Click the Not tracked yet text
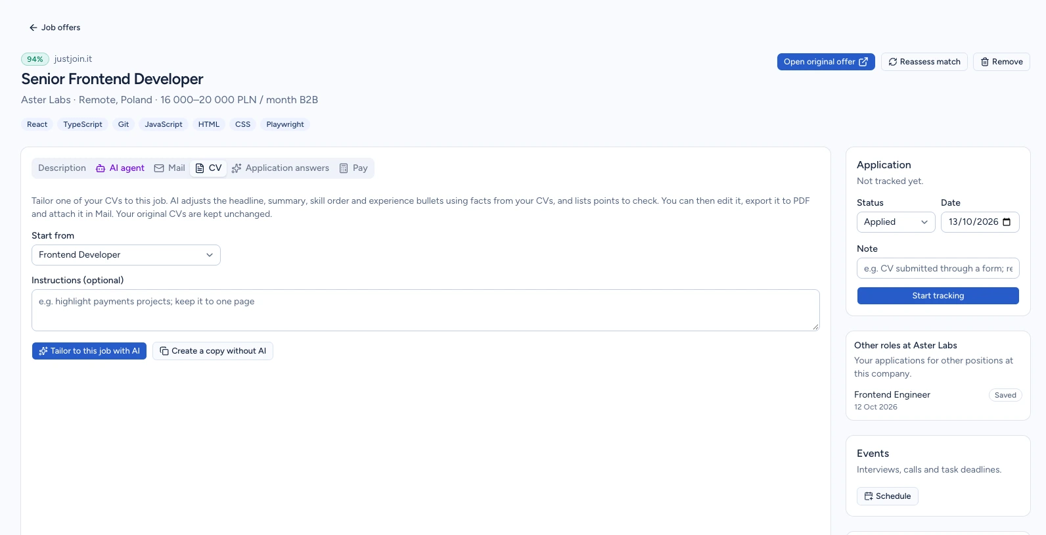Viewport: 1046px width, 535px height. click(890, 181)
